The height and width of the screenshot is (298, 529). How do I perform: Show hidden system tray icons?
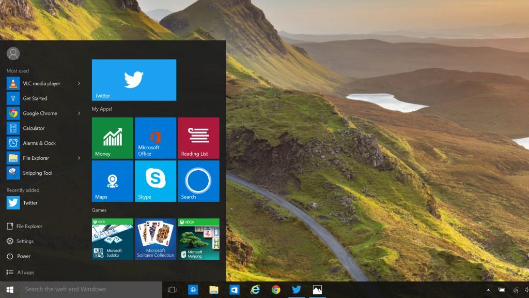tap(487, 289)
